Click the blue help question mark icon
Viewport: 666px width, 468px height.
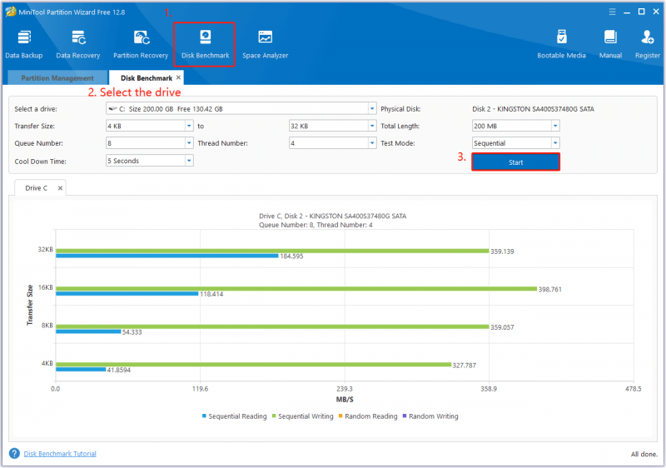pos(14,454)
